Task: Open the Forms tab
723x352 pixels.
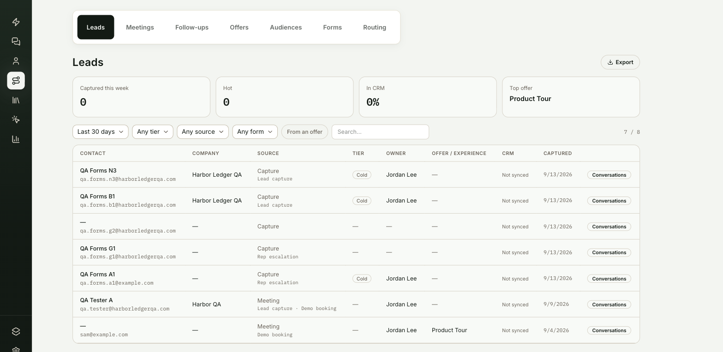Action: [332, 27]
